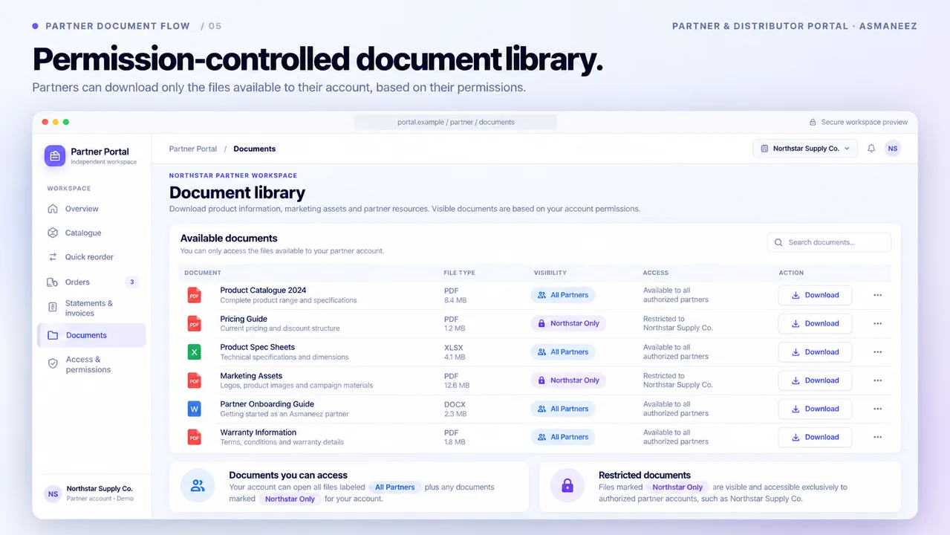The width and height of the screenshot is (950, 535).
Task: Open more options for Marketing Assets
Action: click(878, 380)
